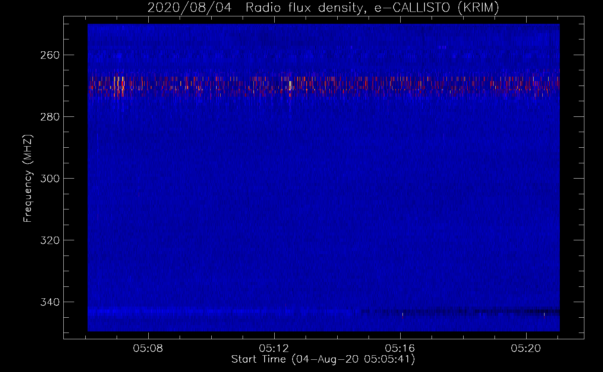Viewport: 603px width, 372px height.
Task: Click the 05:08 time tick label
Action: tap(148, 349)
